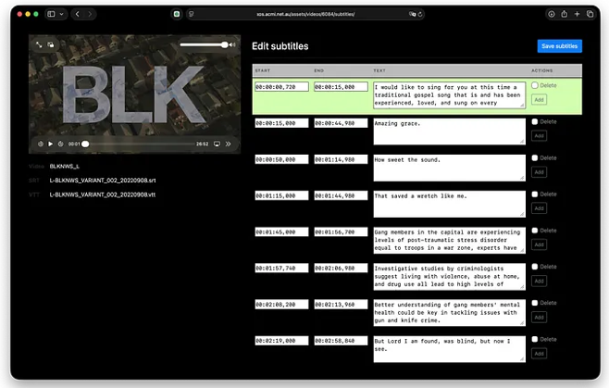Reload the subtitles page
The image size is (609, 388).
click(x=420, y=14)
